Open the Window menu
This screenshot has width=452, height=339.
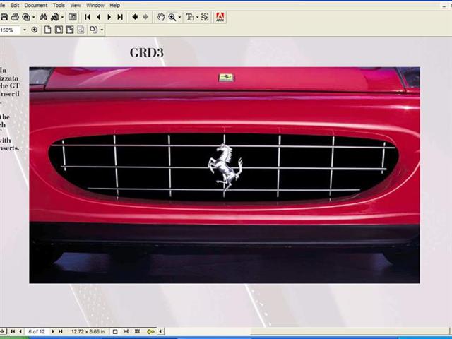pyautogui.click(x=95, y=5)
